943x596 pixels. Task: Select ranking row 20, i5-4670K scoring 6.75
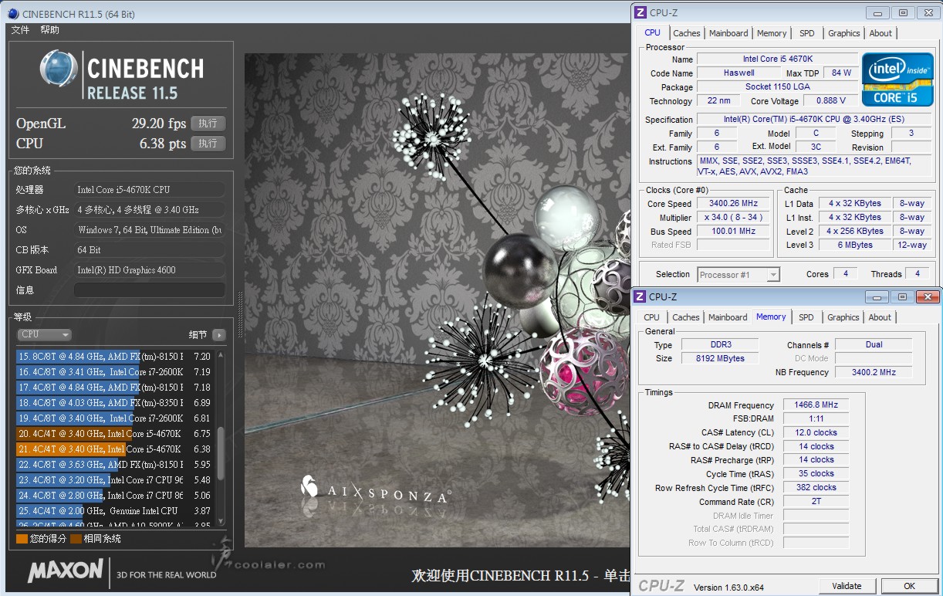[115, 434]
